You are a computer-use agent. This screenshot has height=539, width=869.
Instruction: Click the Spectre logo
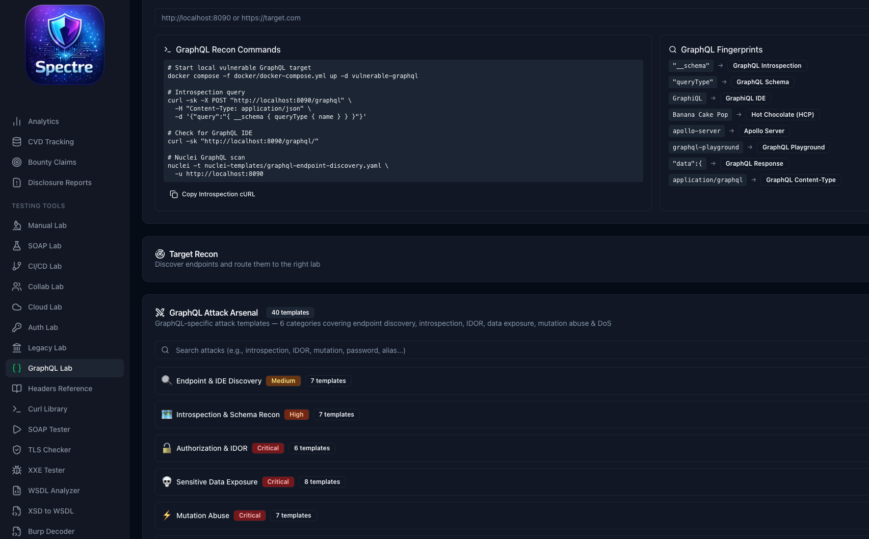click(64, 44)
